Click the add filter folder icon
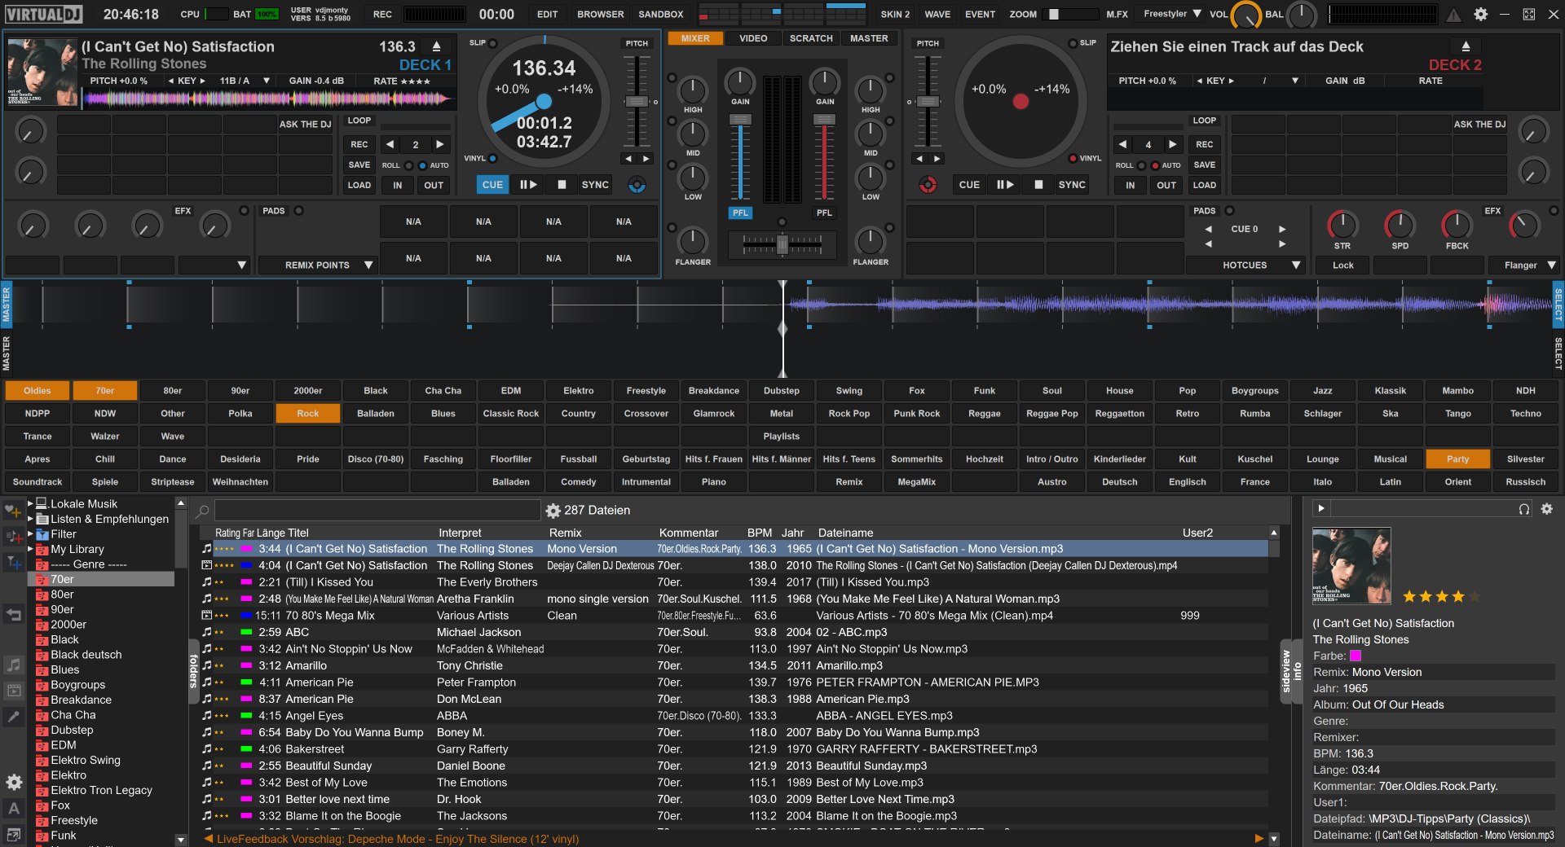This screenshot has height=847, width=1565. click(x=14, y=562)
